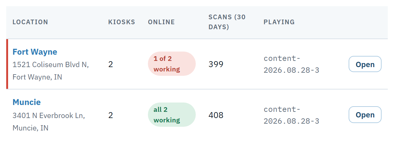Screen dimensions: 394x146
Task: Click Fort Wayne kiosk count 2
Action: pos(111,64)
